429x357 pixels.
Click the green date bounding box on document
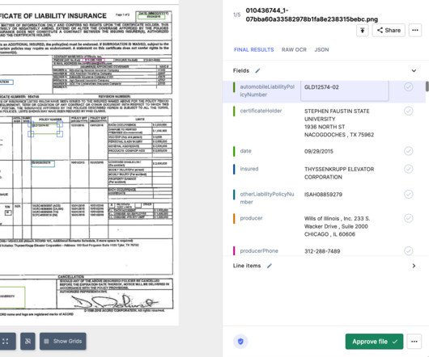[151, 17]
